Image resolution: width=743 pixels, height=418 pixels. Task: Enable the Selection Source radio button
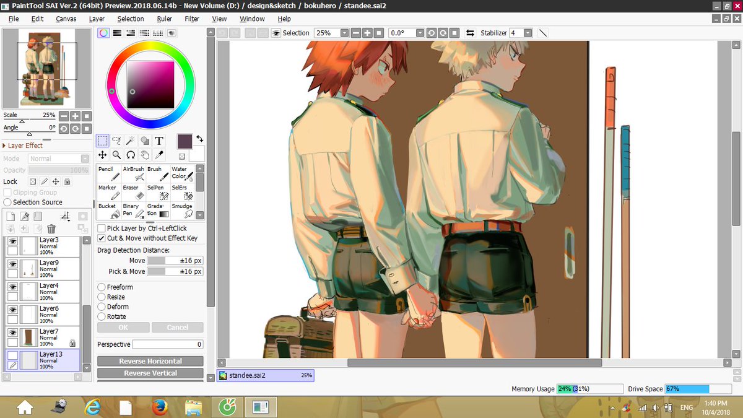[7, 202]
